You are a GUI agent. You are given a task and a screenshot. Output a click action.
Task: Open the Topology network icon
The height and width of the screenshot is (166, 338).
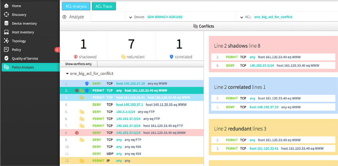(x=6, y=41)
